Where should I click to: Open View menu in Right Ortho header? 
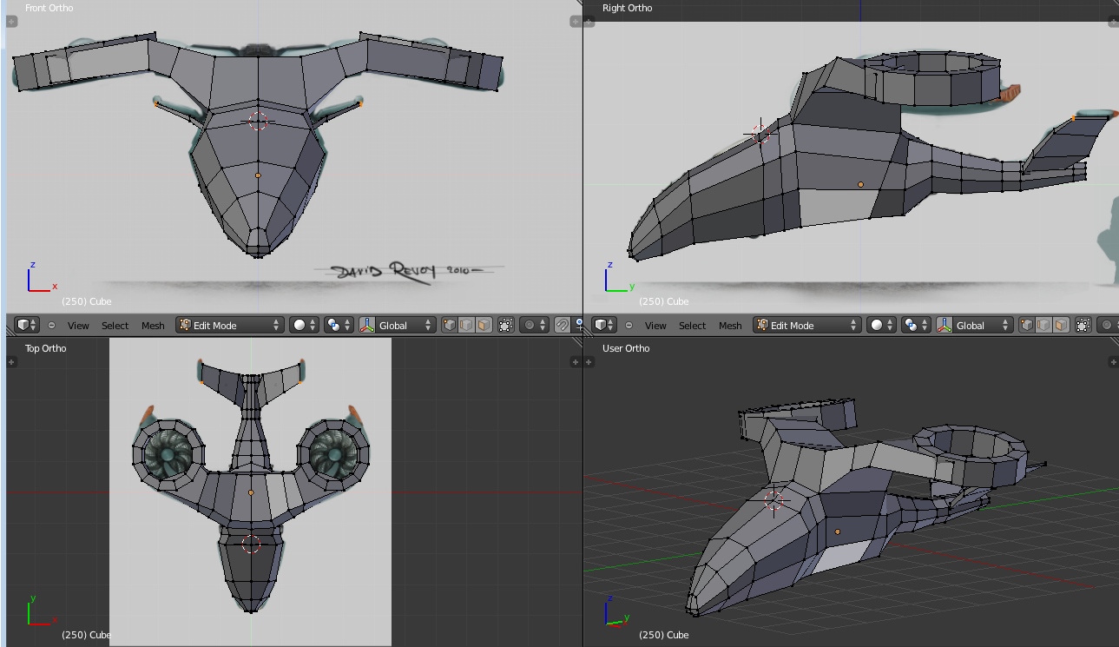(655, 326)
